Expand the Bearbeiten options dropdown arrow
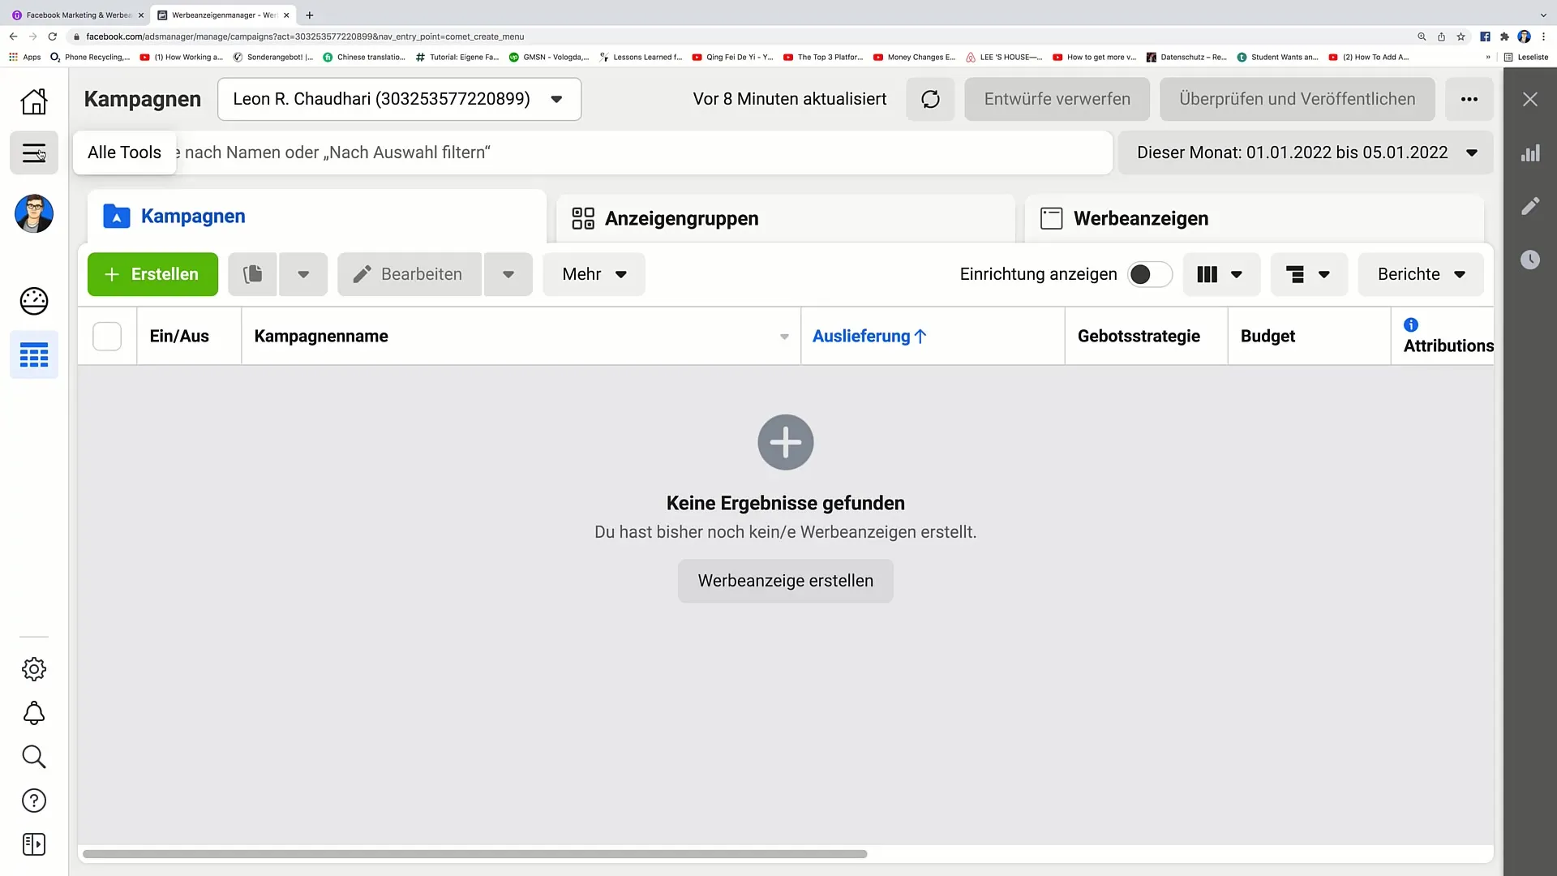Viewport: 1557px width, 876px height. coord(508,274)
